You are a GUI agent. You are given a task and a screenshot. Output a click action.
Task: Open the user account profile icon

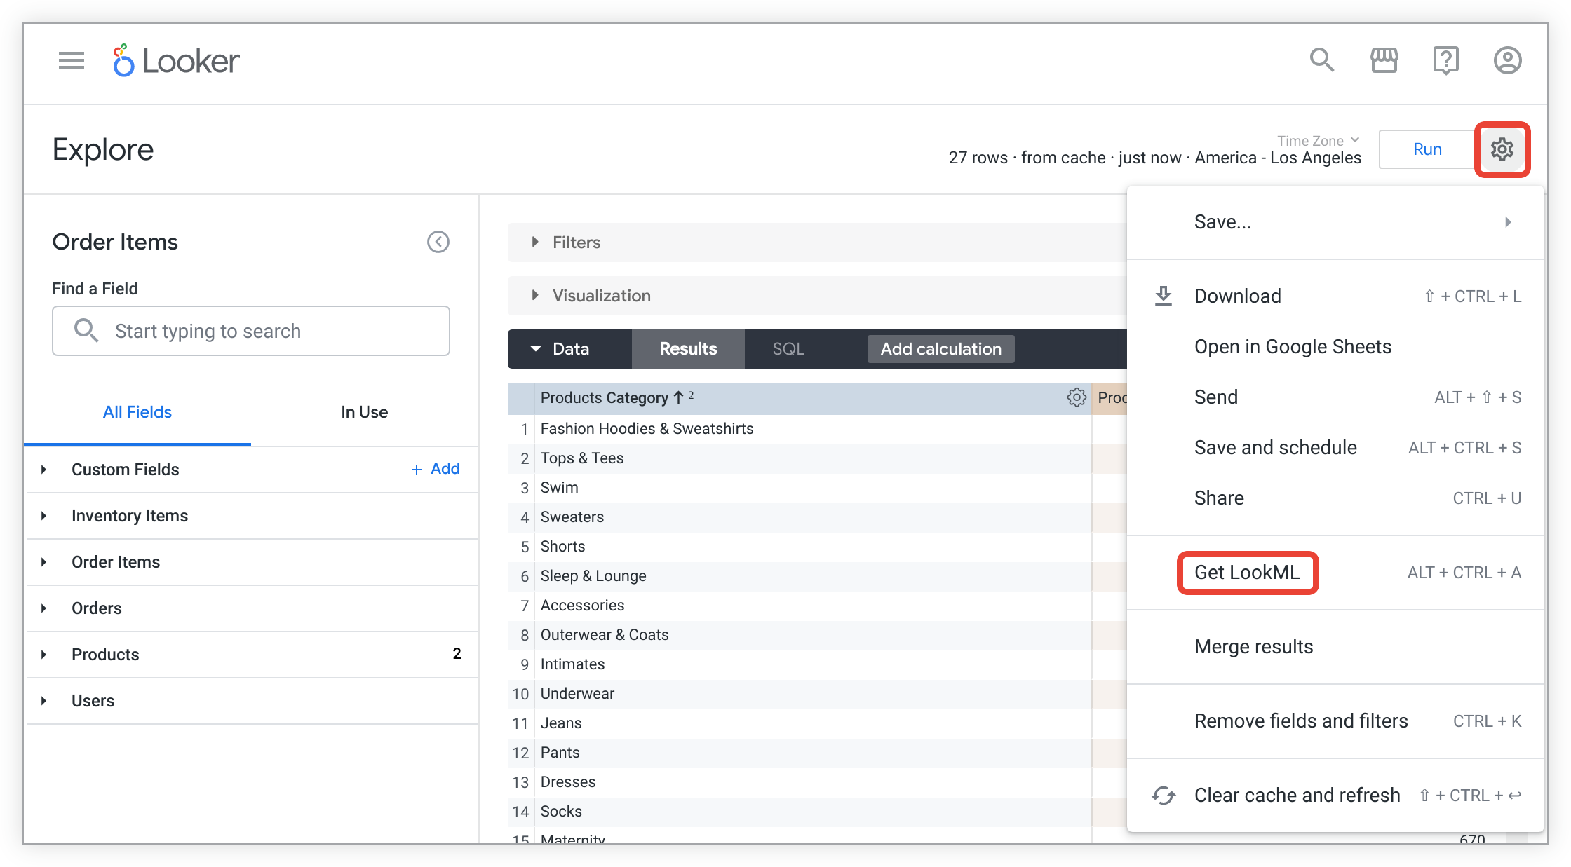pos(1507,60)
